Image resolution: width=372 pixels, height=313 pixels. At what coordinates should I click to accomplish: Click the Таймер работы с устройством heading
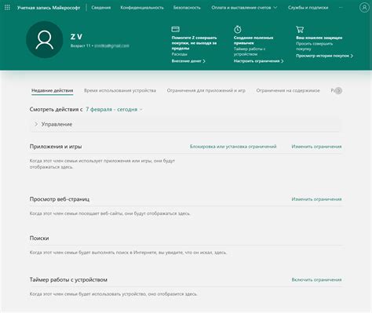68,279
